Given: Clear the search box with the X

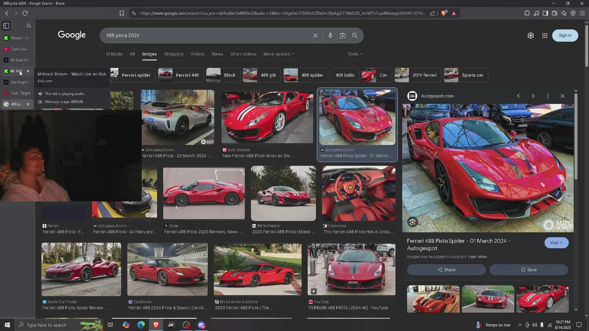Looking at the screenshot, I should tap(315, 35).
